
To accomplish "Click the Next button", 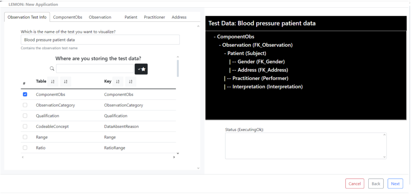I will (395, 184).
